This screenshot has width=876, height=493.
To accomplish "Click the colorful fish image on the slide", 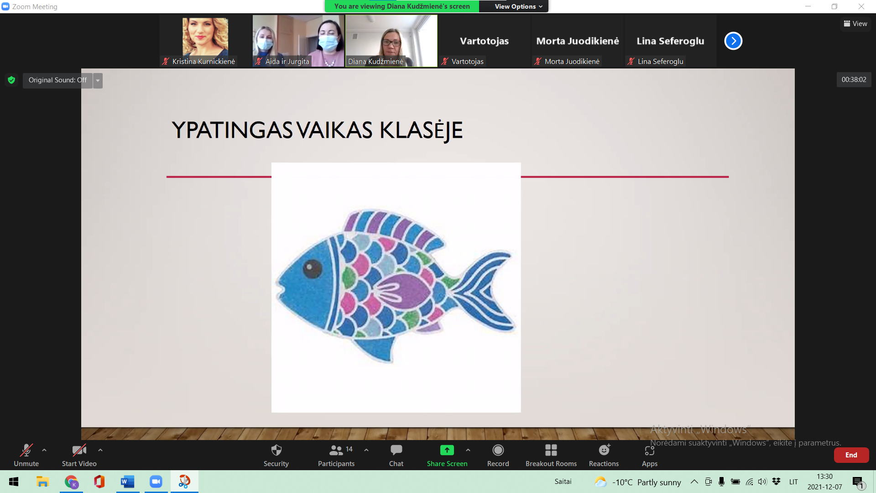I will pyautogui.click(x=396, y=287).
